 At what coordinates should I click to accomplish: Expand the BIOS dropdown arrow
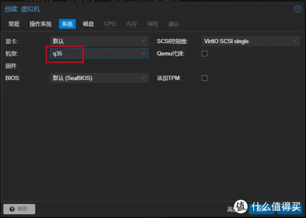click(143, 78)
